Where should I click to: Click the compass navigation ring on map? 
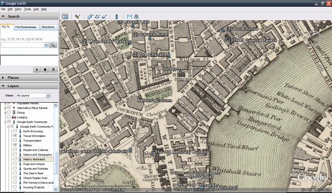click(314, 39)
